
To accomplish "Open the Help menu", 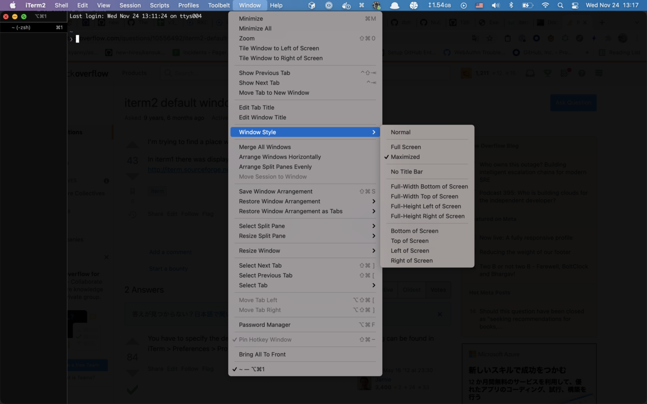I will pyautogui.click(x=276, y=5).
